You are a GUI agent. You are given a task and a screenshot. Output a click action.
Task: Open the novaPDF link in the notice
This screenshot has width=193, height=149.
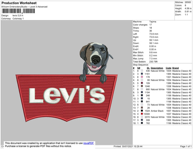pyautogui.click(x=88, y=143)
